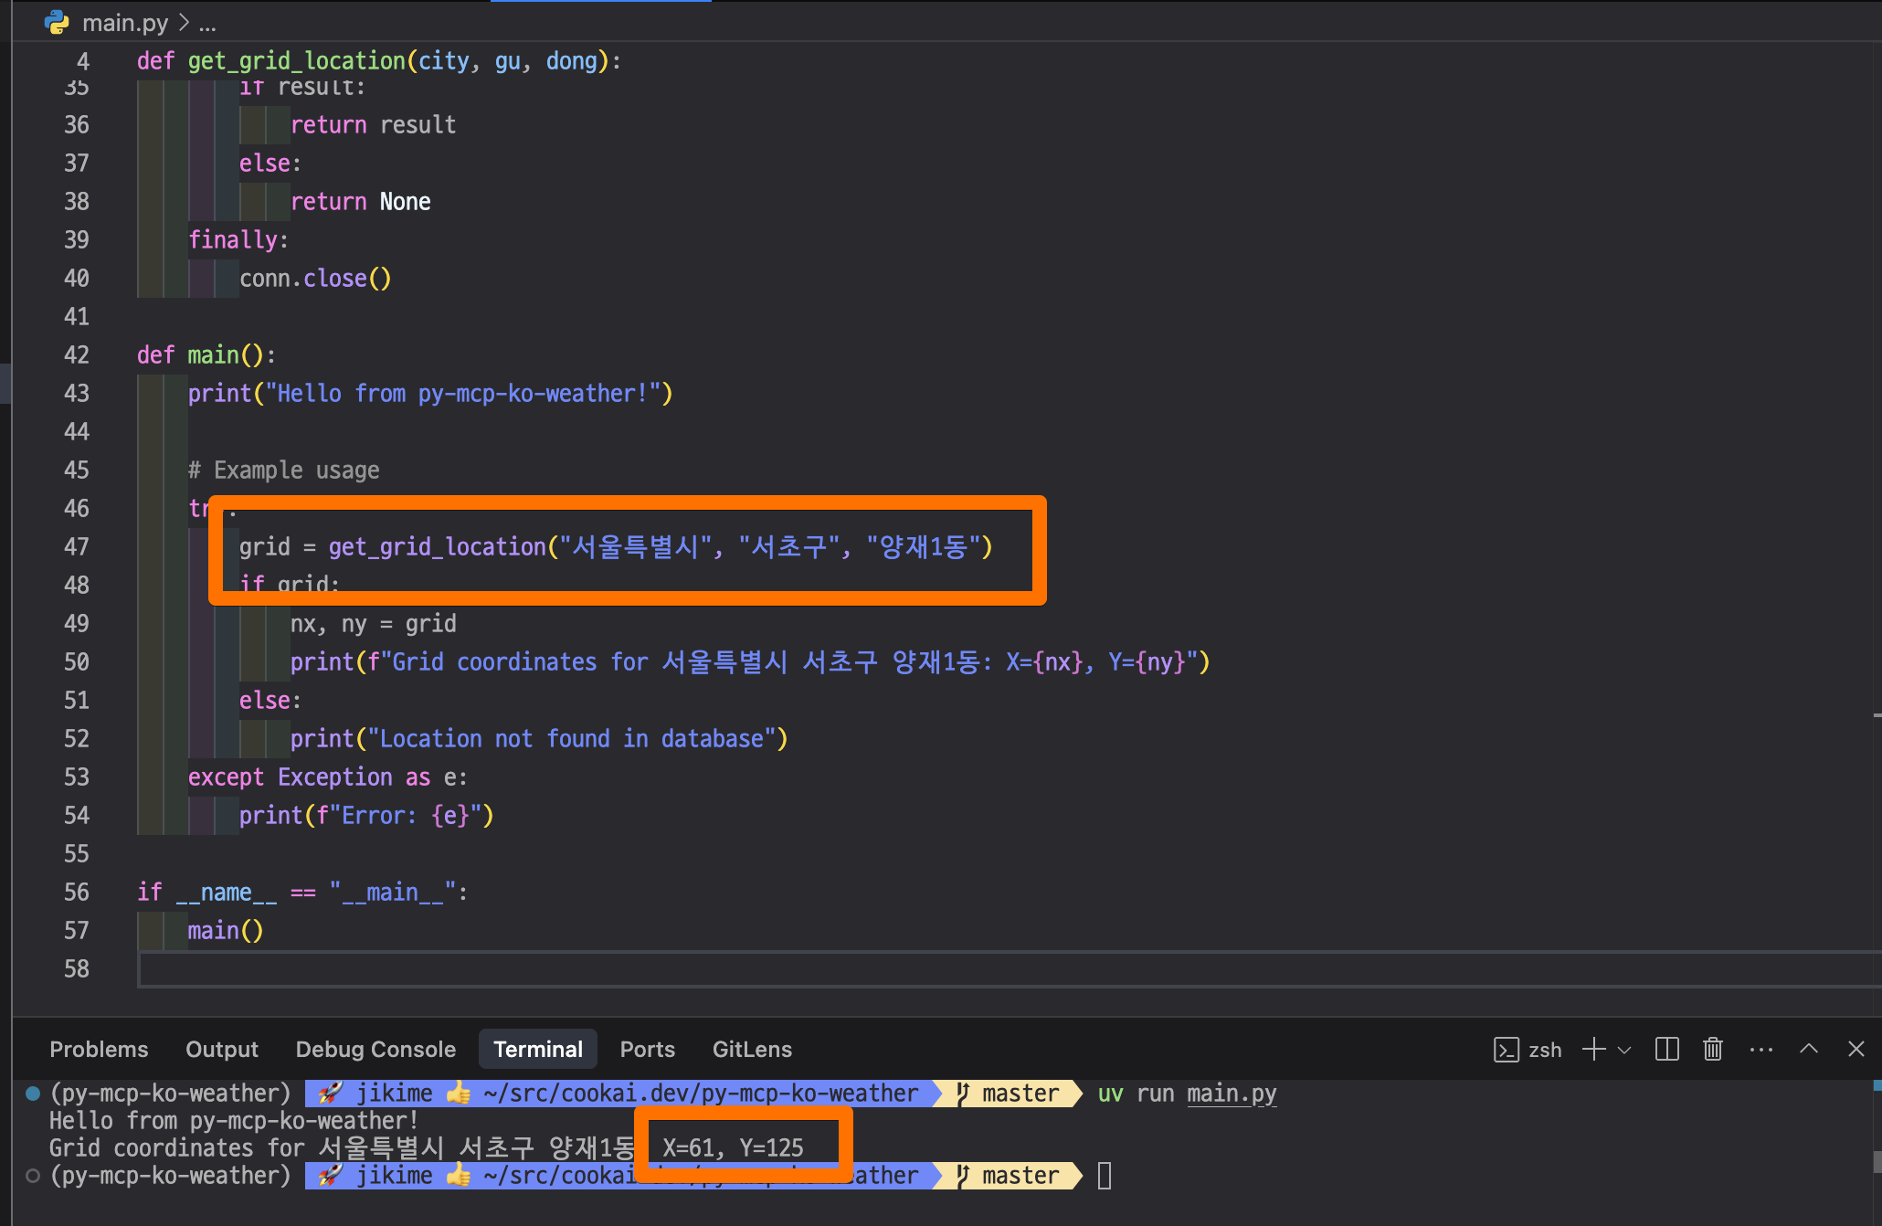Click the blue command status dot in terminal
The width and height of the screenshot is (1882, 1226).
coord(33,1094)
